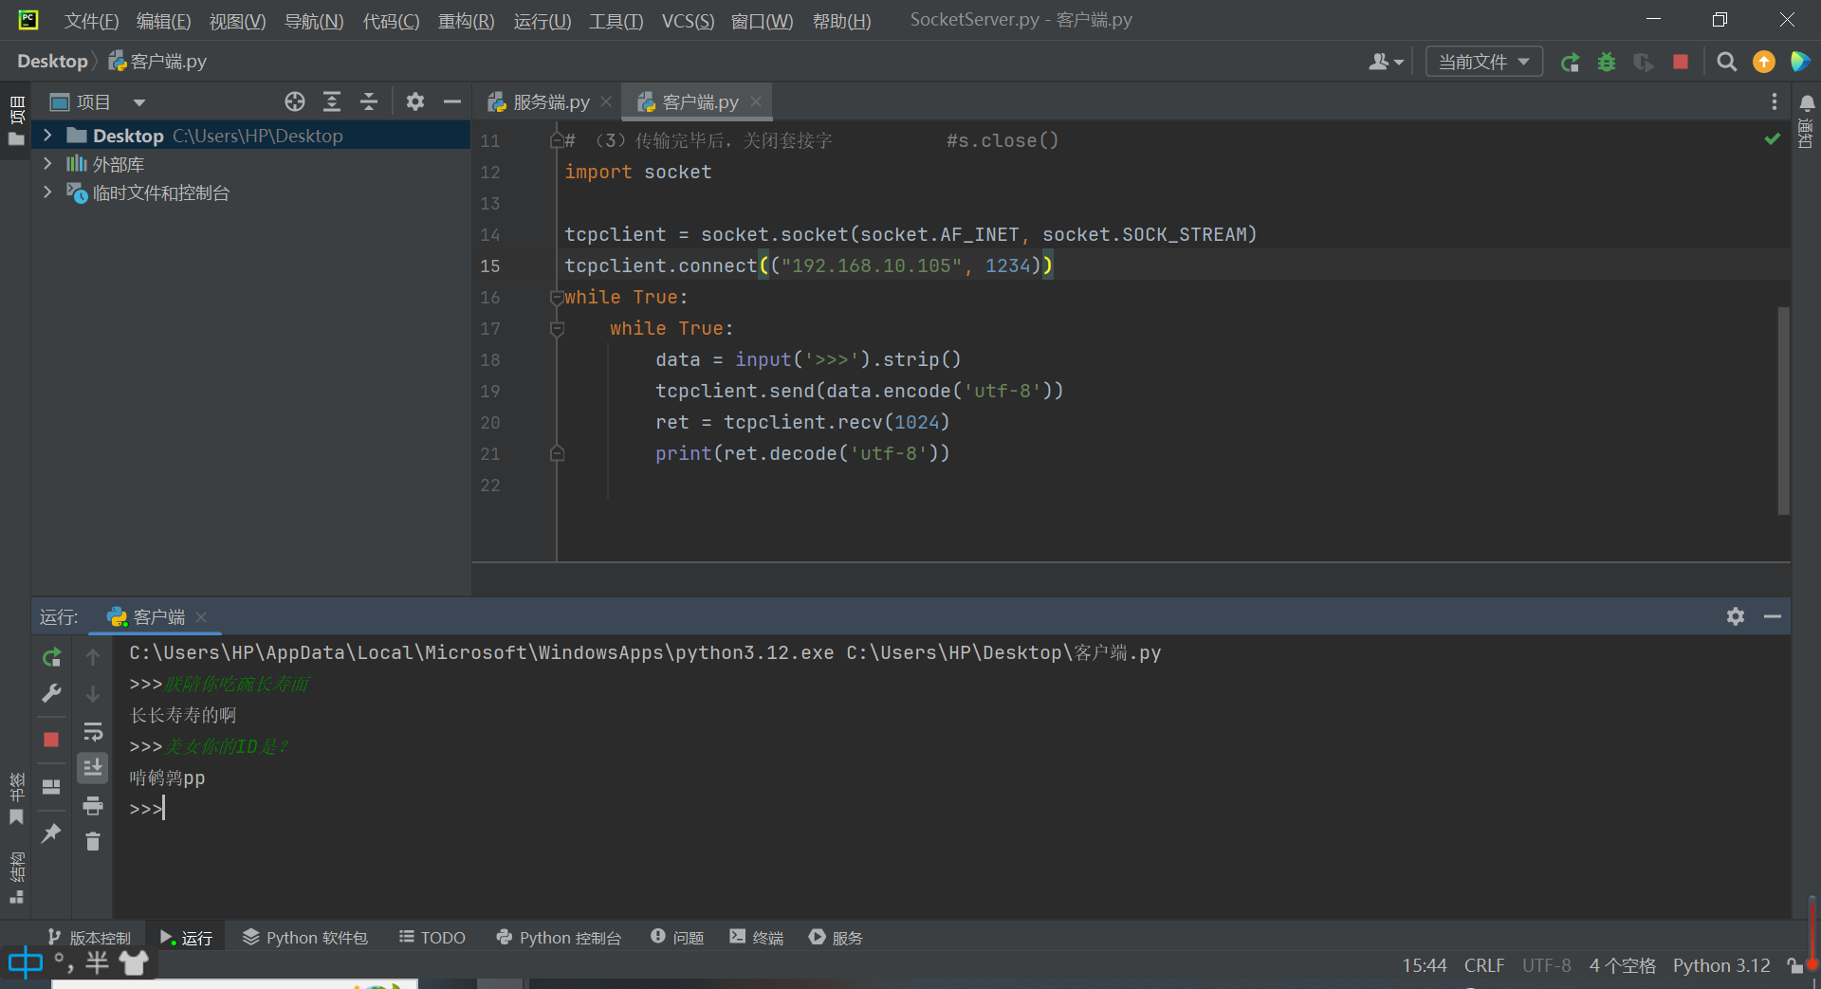Expand all items in project panel
The width and height of the screenshot is (1821, 989).
click(332, 101)
